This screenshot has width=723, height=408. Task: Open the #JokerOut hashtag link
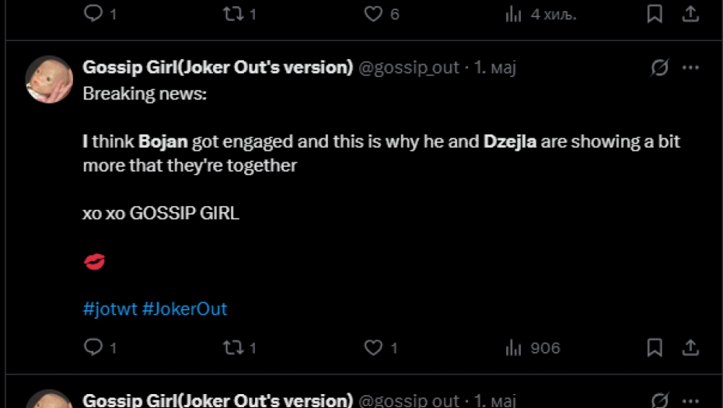pos(184,309)
